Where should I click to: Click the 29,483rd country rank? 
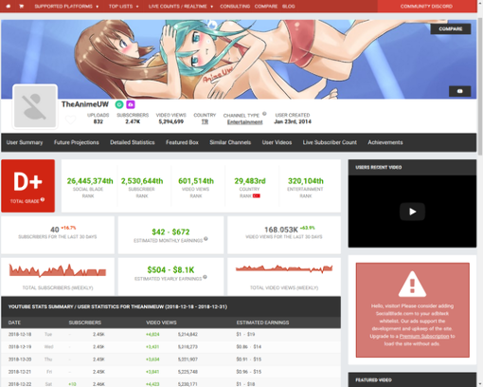pos(250,181)
